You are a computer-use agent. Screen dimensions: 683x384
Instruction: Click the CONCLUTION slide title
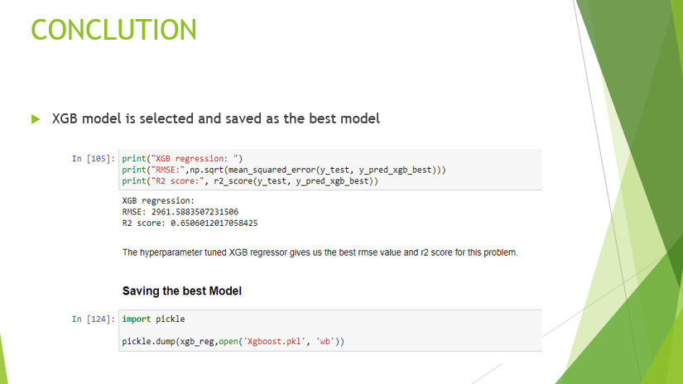(113, 30)
